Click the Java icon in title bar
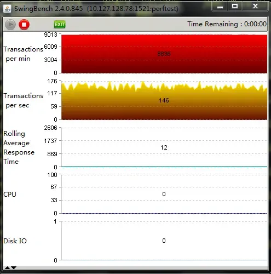 (7, 9)
